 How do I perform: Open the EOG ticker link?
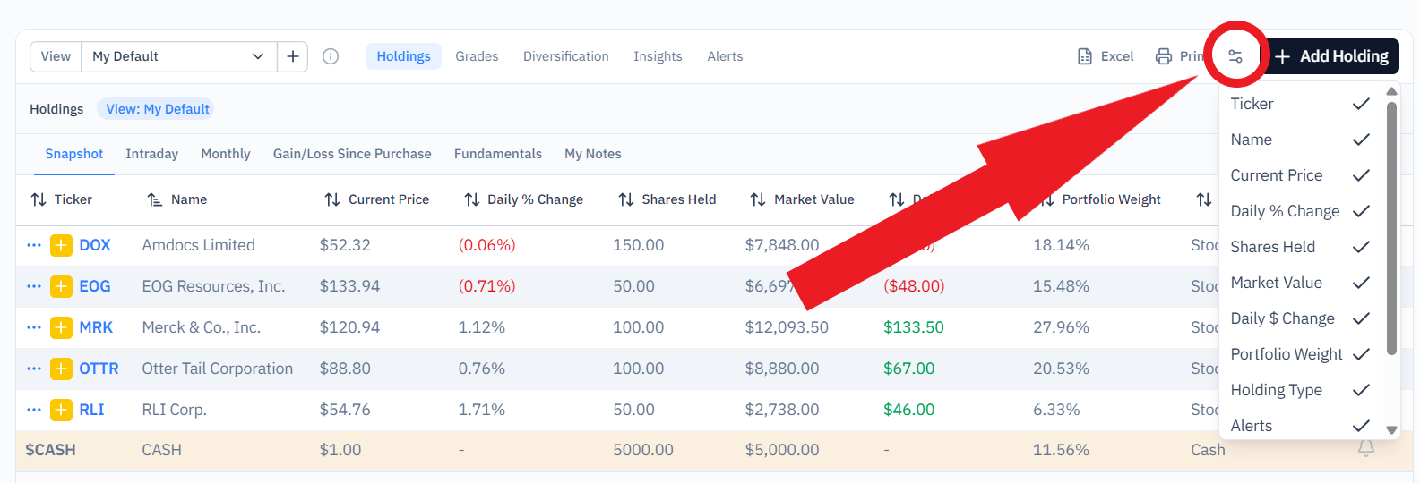click(95, 286)
